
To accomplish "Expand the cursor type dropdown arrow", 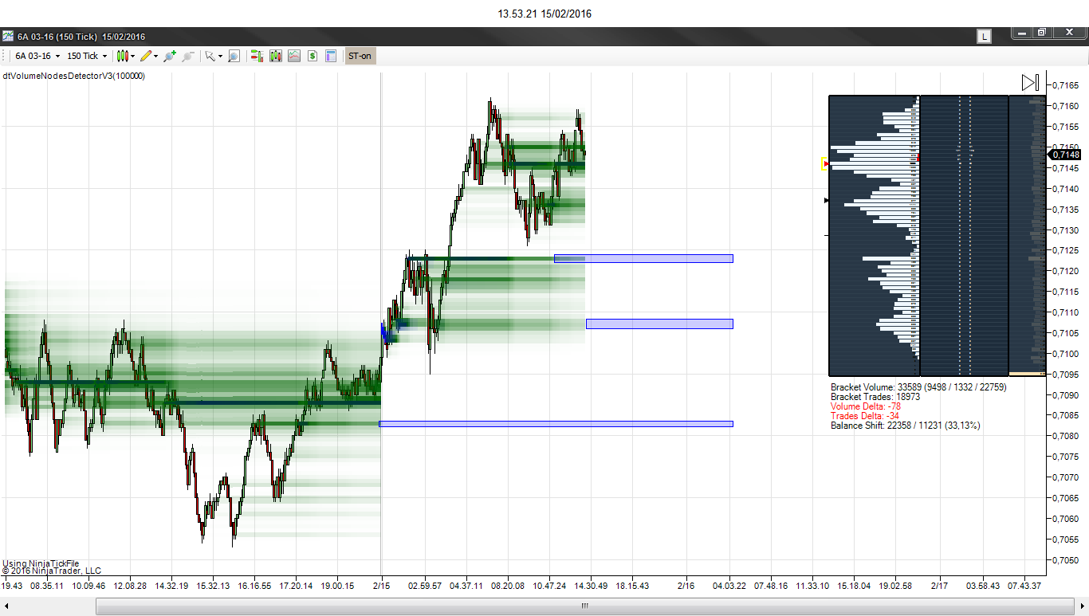I will (220, 57).
